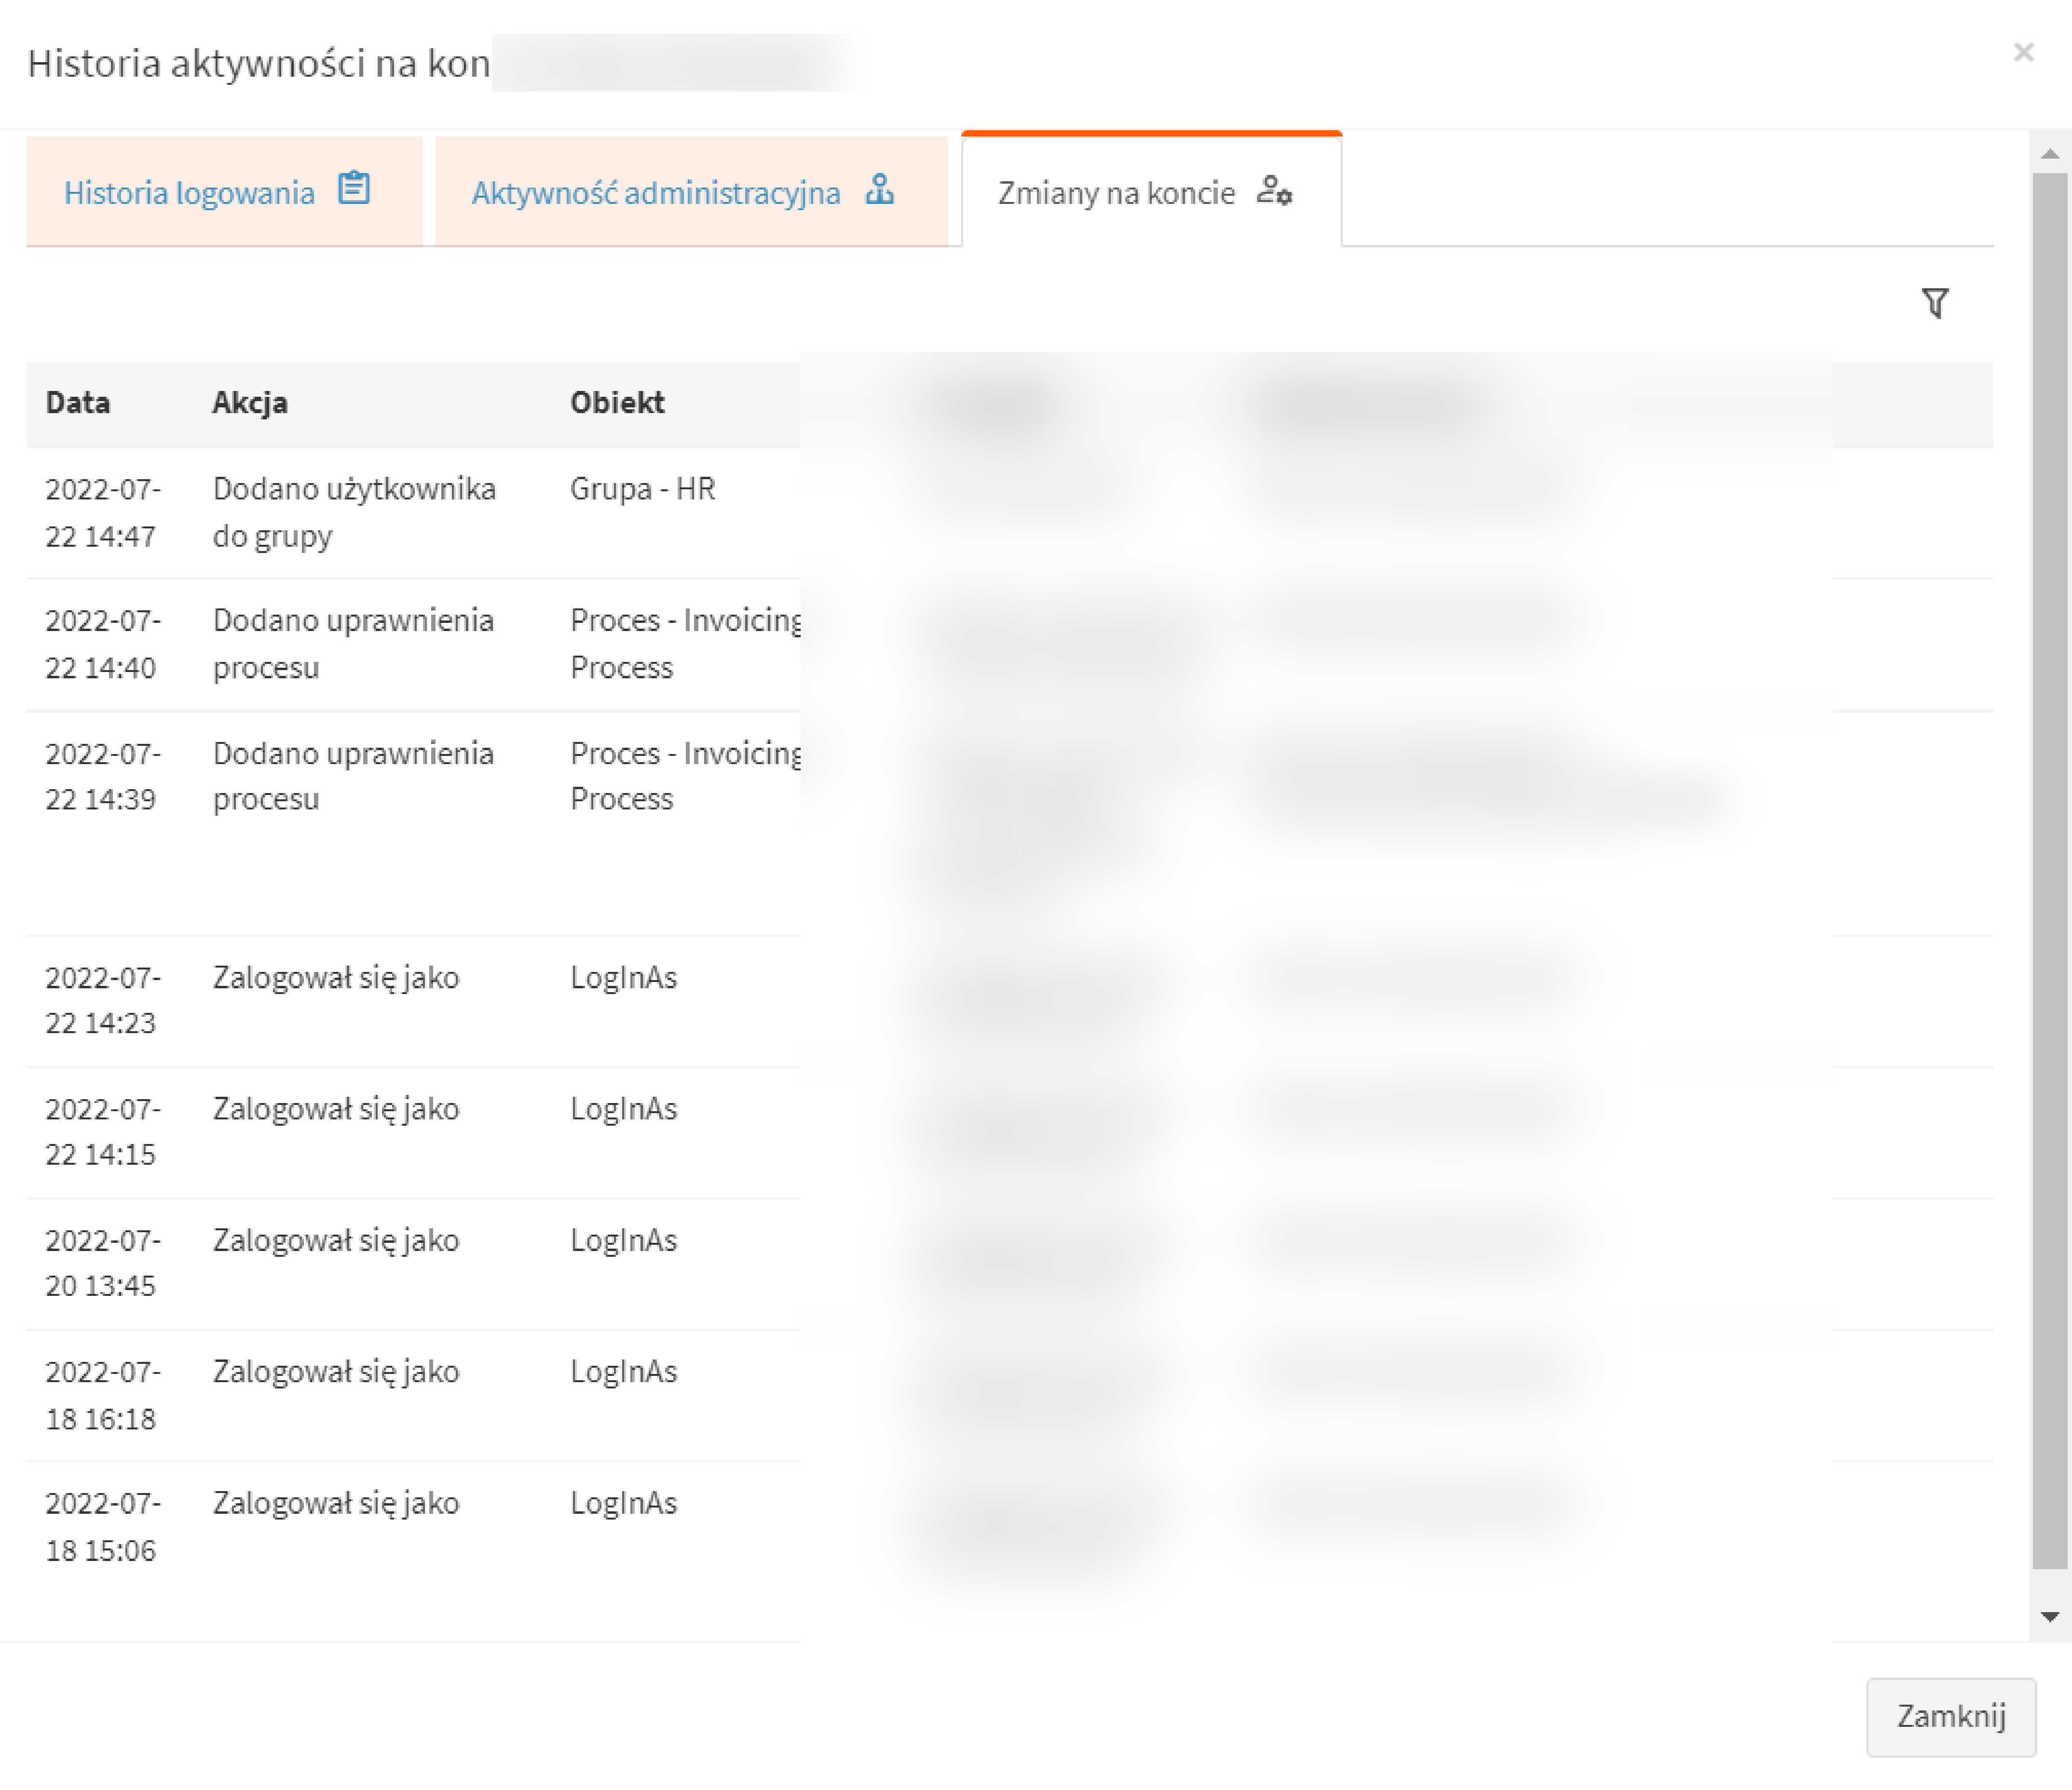The height and width of the screenshot is (1790, 2072).
Task: Close the dialog with the X icon
Action: click(2023, 52)
